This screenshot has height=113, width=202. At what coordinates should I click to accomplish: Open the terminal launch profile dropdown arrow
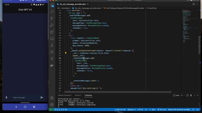click(x=184, y=95)
